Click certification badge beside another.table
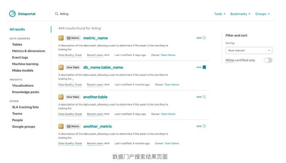Screen dimensions: 286x163 (x=61, y=97)
